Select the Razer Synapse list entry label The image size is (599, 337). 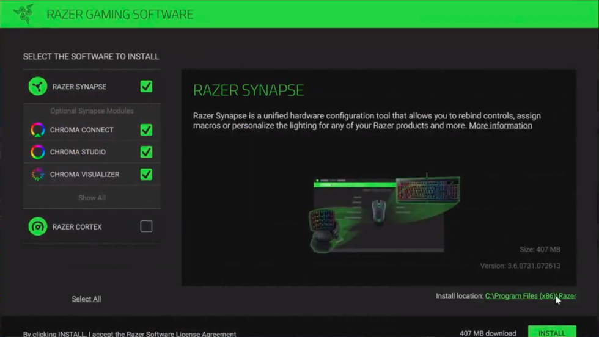click(x=79, y=87)
